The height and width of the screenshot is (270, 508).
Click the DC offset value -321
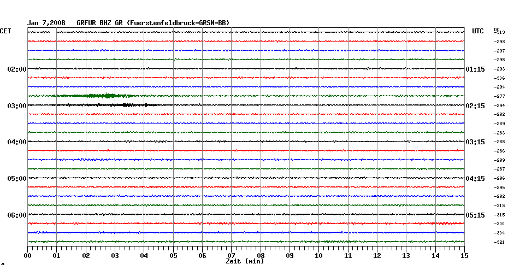coord(500,242)
